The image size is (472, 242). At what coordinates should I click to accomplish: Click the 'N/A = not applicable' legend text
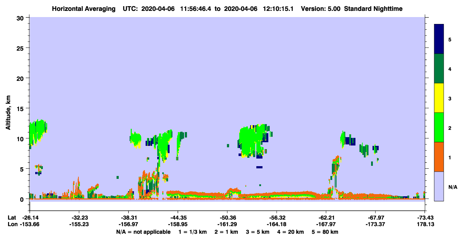click(143, 232)
